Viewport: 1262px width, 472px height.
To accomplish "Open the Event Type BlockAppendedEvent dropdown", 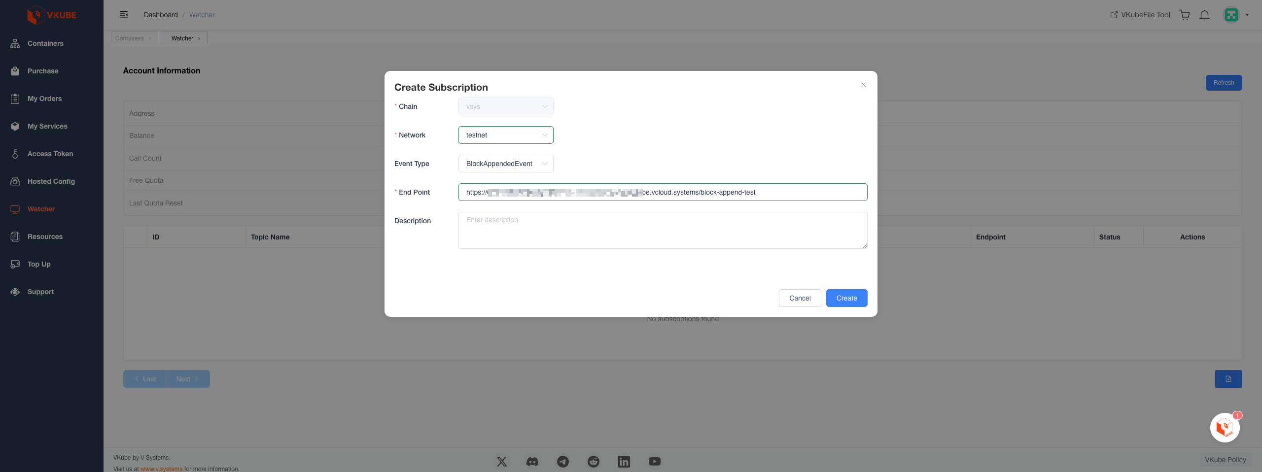I will (x=505, y=164).
